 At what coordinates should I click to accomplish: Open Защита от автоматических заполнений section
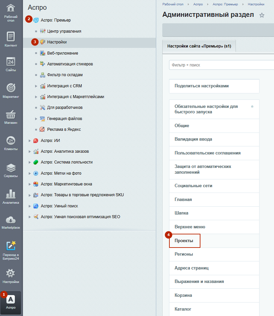(214, 170)
